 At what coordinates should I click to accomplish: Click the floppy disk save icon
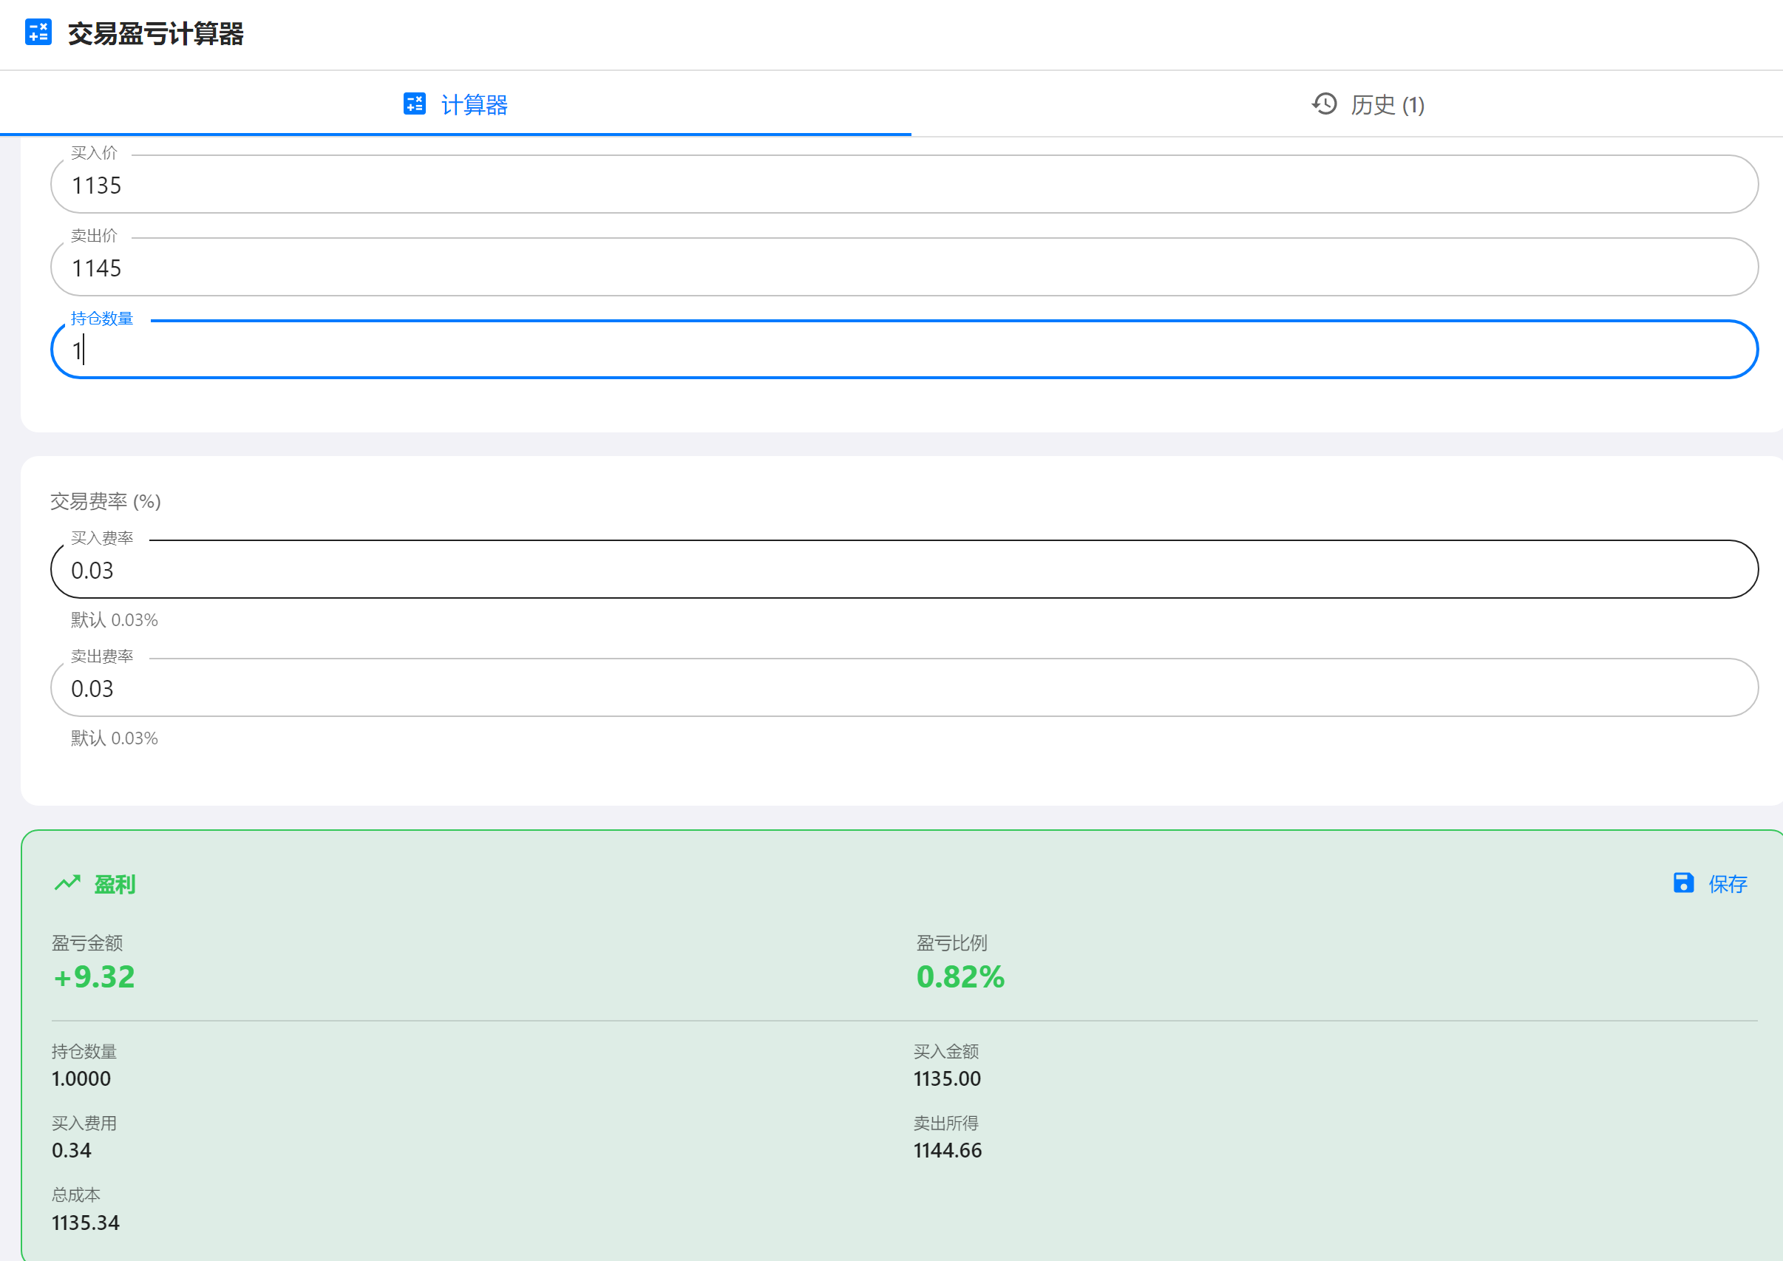point(1682,883)
